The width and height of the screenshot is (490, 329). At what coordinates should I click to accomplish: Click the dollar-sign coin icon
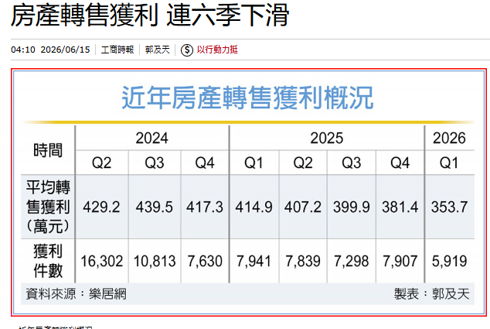click(187, 50)
